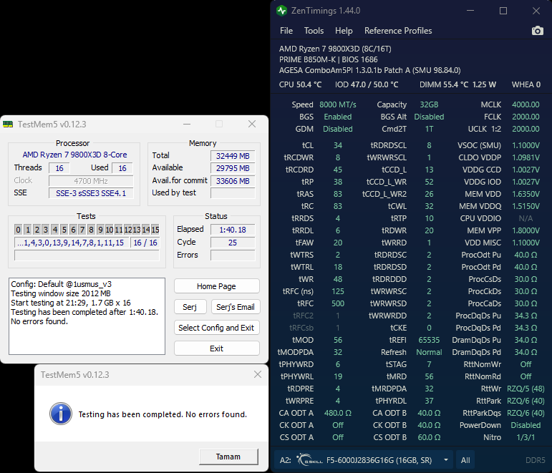Click the All button in ZenTimings
Screen dimensions: 552x473
tap(465, 460)
